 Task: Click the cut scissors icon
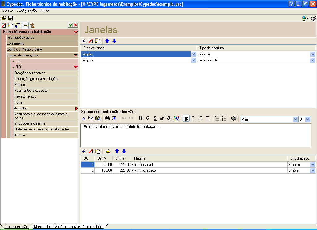click(x=83, y=118)
